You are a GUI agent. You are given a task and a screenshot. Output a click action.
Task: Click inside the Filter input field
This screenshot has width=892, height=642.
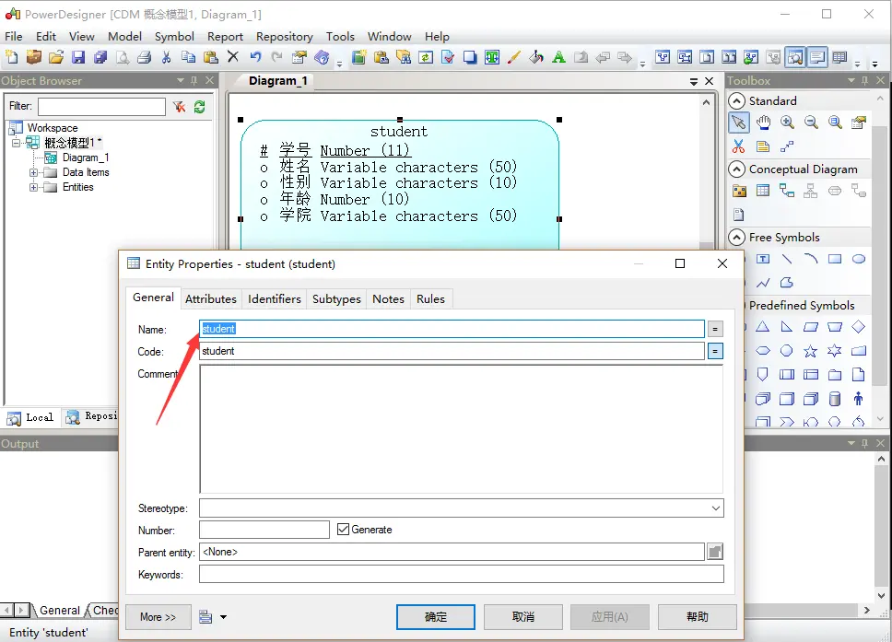click(101, 106)
